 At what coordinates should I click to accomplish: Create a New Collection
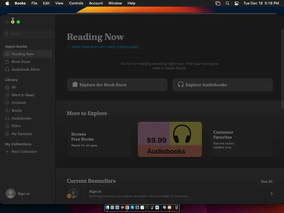coord(27,151)
